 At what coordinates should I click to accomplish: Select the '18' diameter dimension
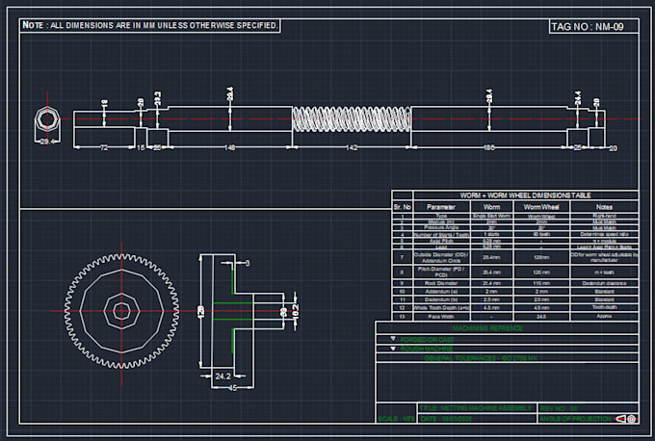point(104,103)
